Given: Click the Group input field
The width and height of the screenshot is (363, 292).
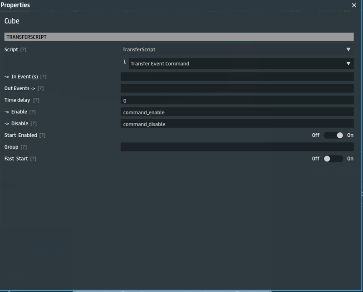Looking at the screenshot, I should tap(237, 147).
